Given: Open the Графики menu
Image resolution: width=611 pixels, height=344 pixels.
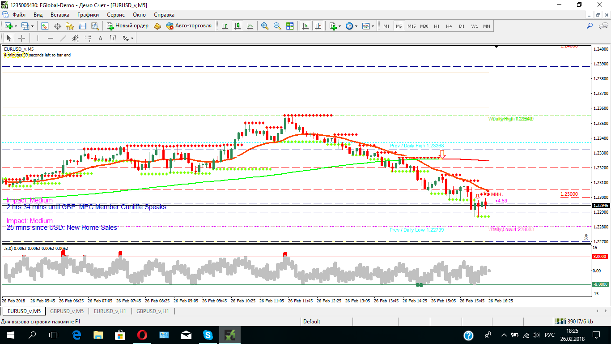Looking at the screenshot, I should pos(88,14).
